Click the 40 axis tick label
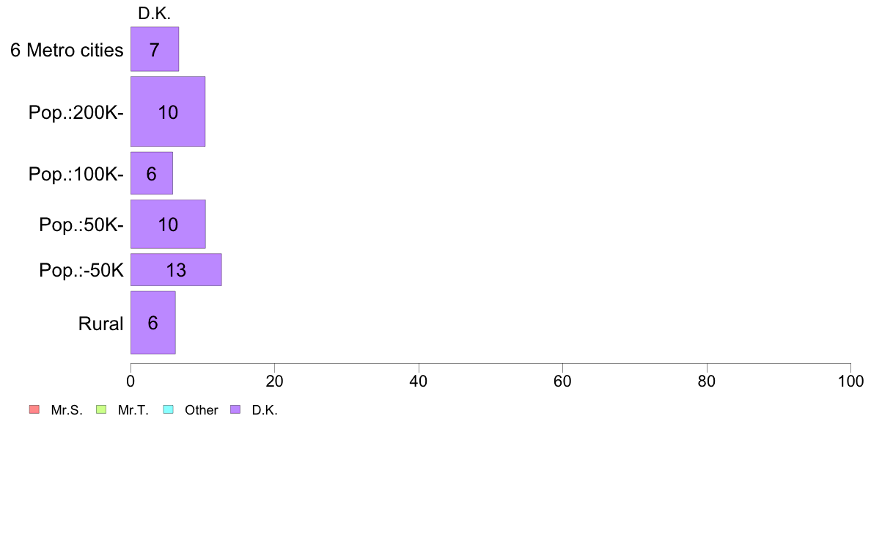 pos(419,381)
